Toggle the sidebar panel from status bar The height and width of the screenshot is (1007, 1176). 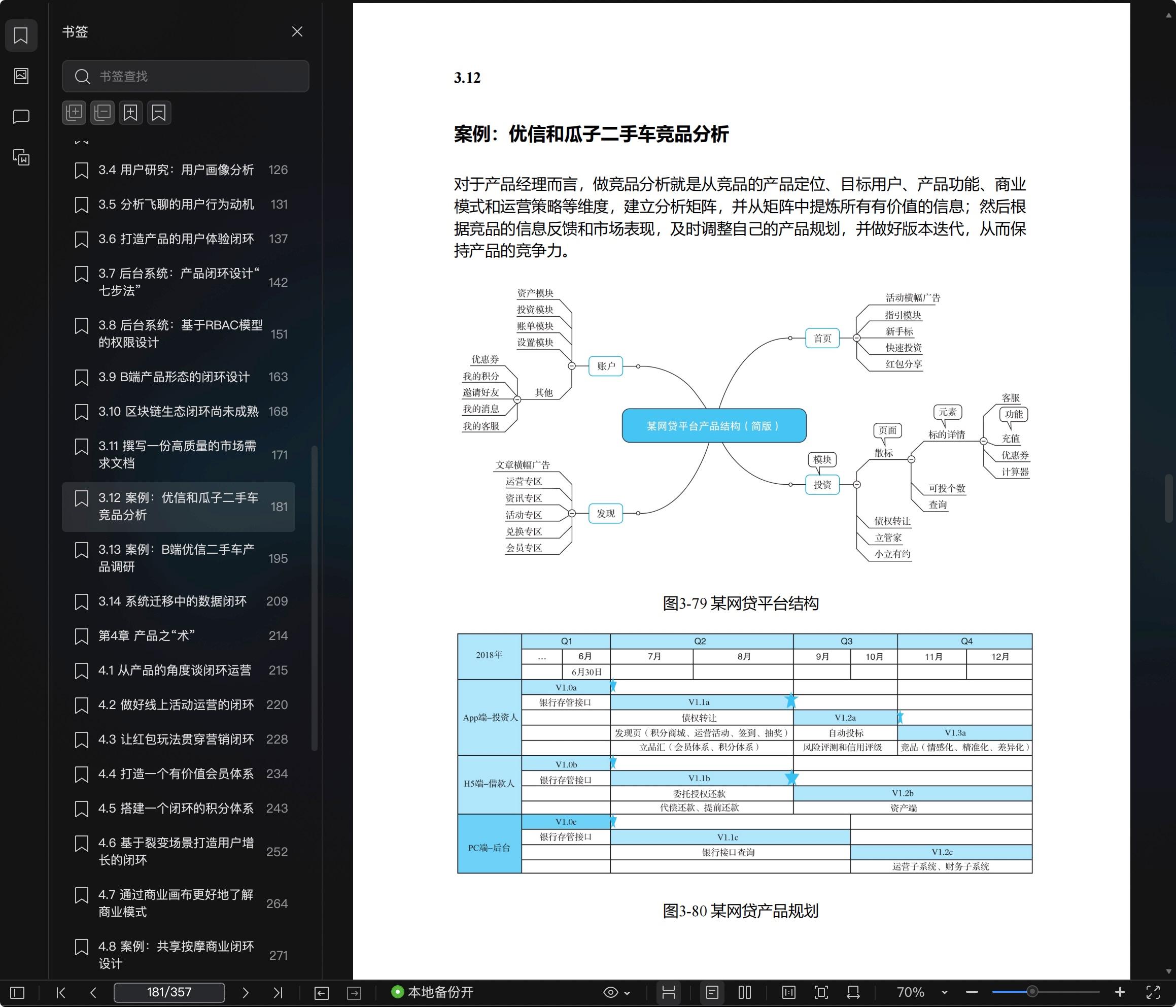[x=18, y=993]
